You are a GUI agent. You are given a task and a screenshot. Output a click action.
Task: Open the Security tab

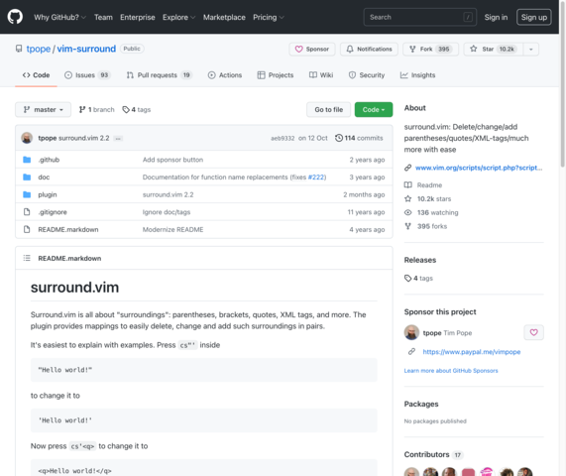(x=367, y=75)
